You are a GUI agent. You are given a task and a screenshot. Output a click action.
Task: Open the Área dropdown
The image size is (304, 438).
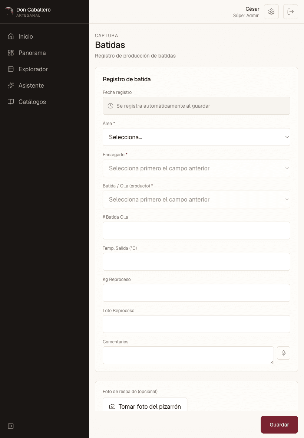pyautogui.click(x=196, y=137)
